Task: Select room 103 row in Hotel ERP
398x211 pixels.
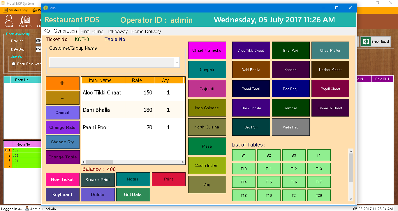Action: pos(22,155)
